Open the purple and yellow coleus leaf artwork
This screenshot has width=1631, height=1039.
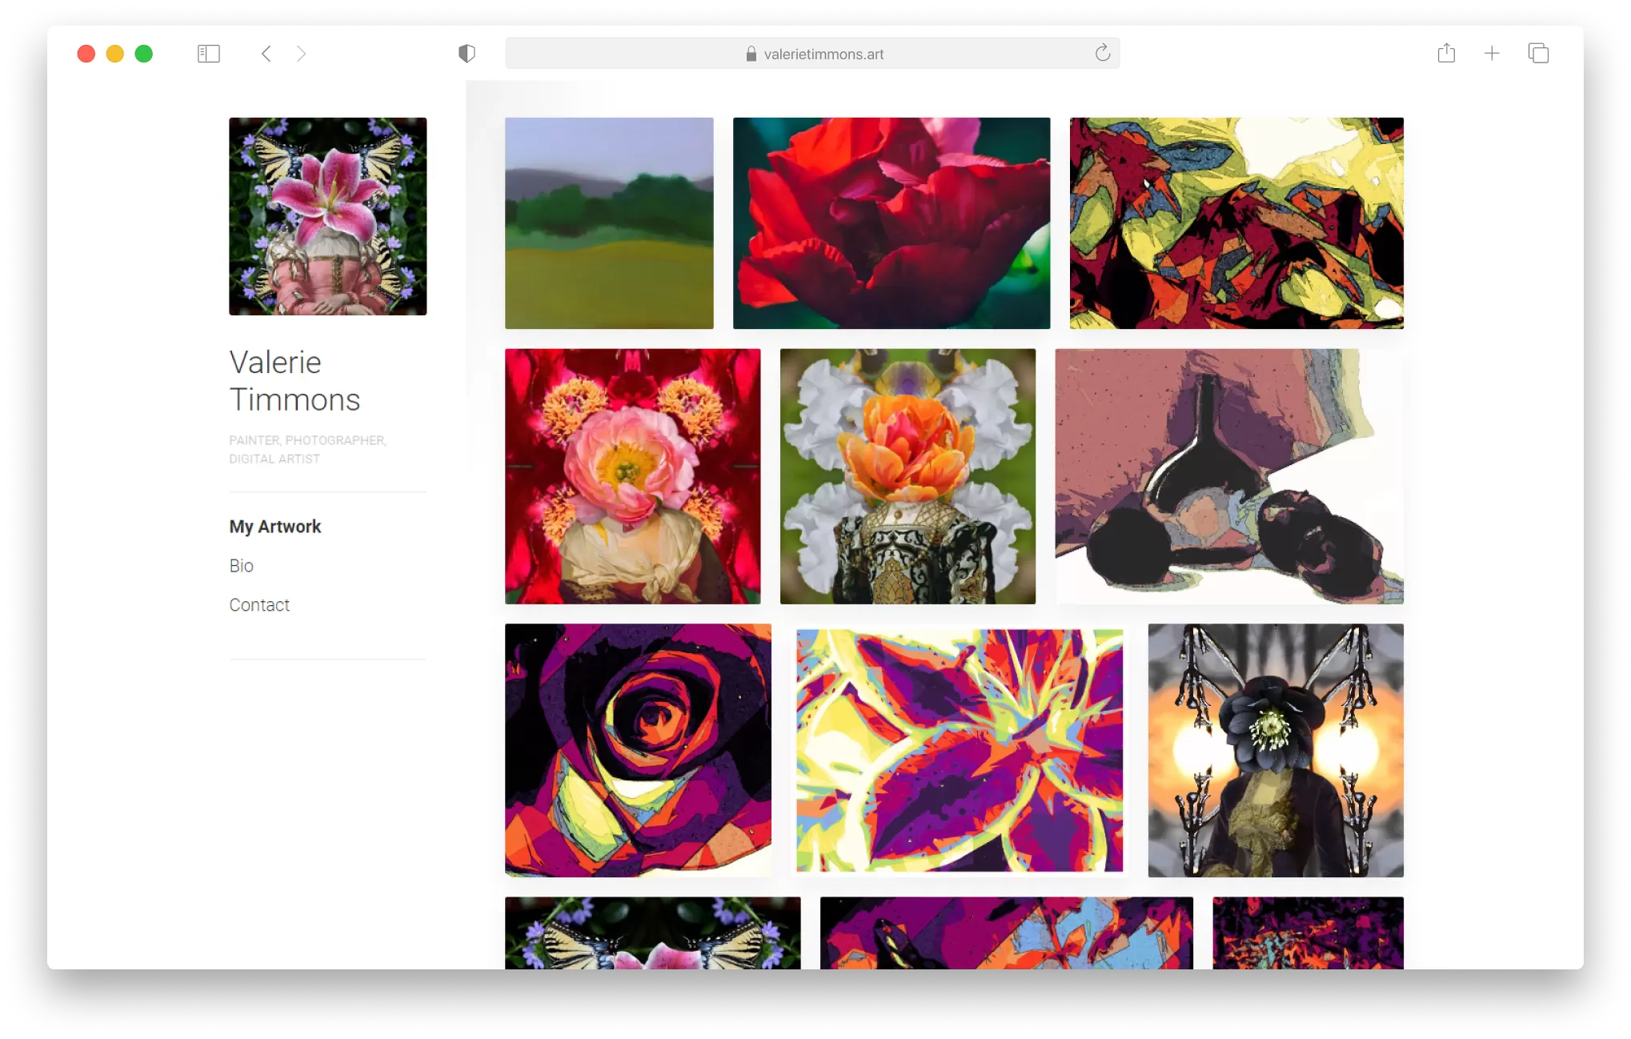pyautogui.click(x=960, y=750)
